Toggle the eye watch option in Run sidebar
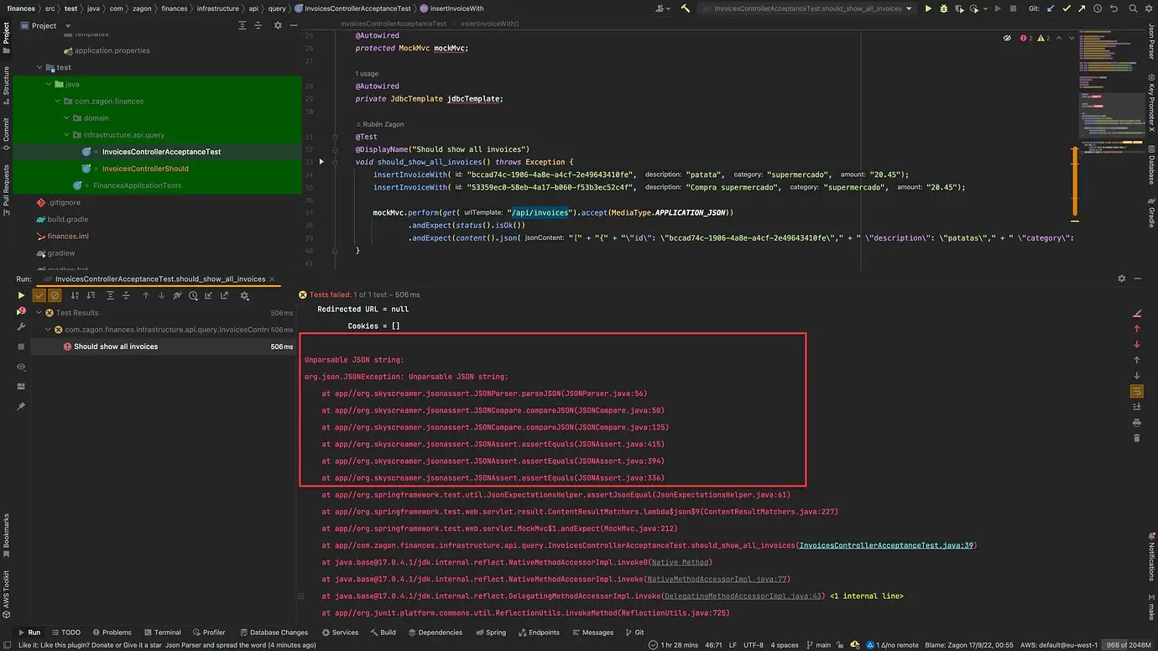 22,367
